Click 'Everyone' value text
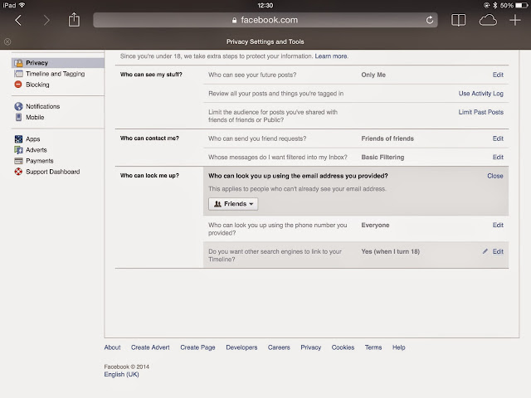The image size is (531, 398). 375,225
